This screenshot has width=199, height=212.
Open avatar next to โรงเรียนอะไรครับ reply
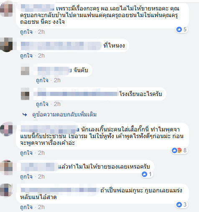pos(25,94)
